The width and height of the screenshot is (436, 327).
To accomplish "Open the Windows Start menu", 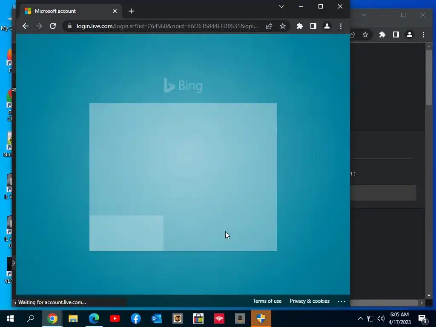I will 10,318.
